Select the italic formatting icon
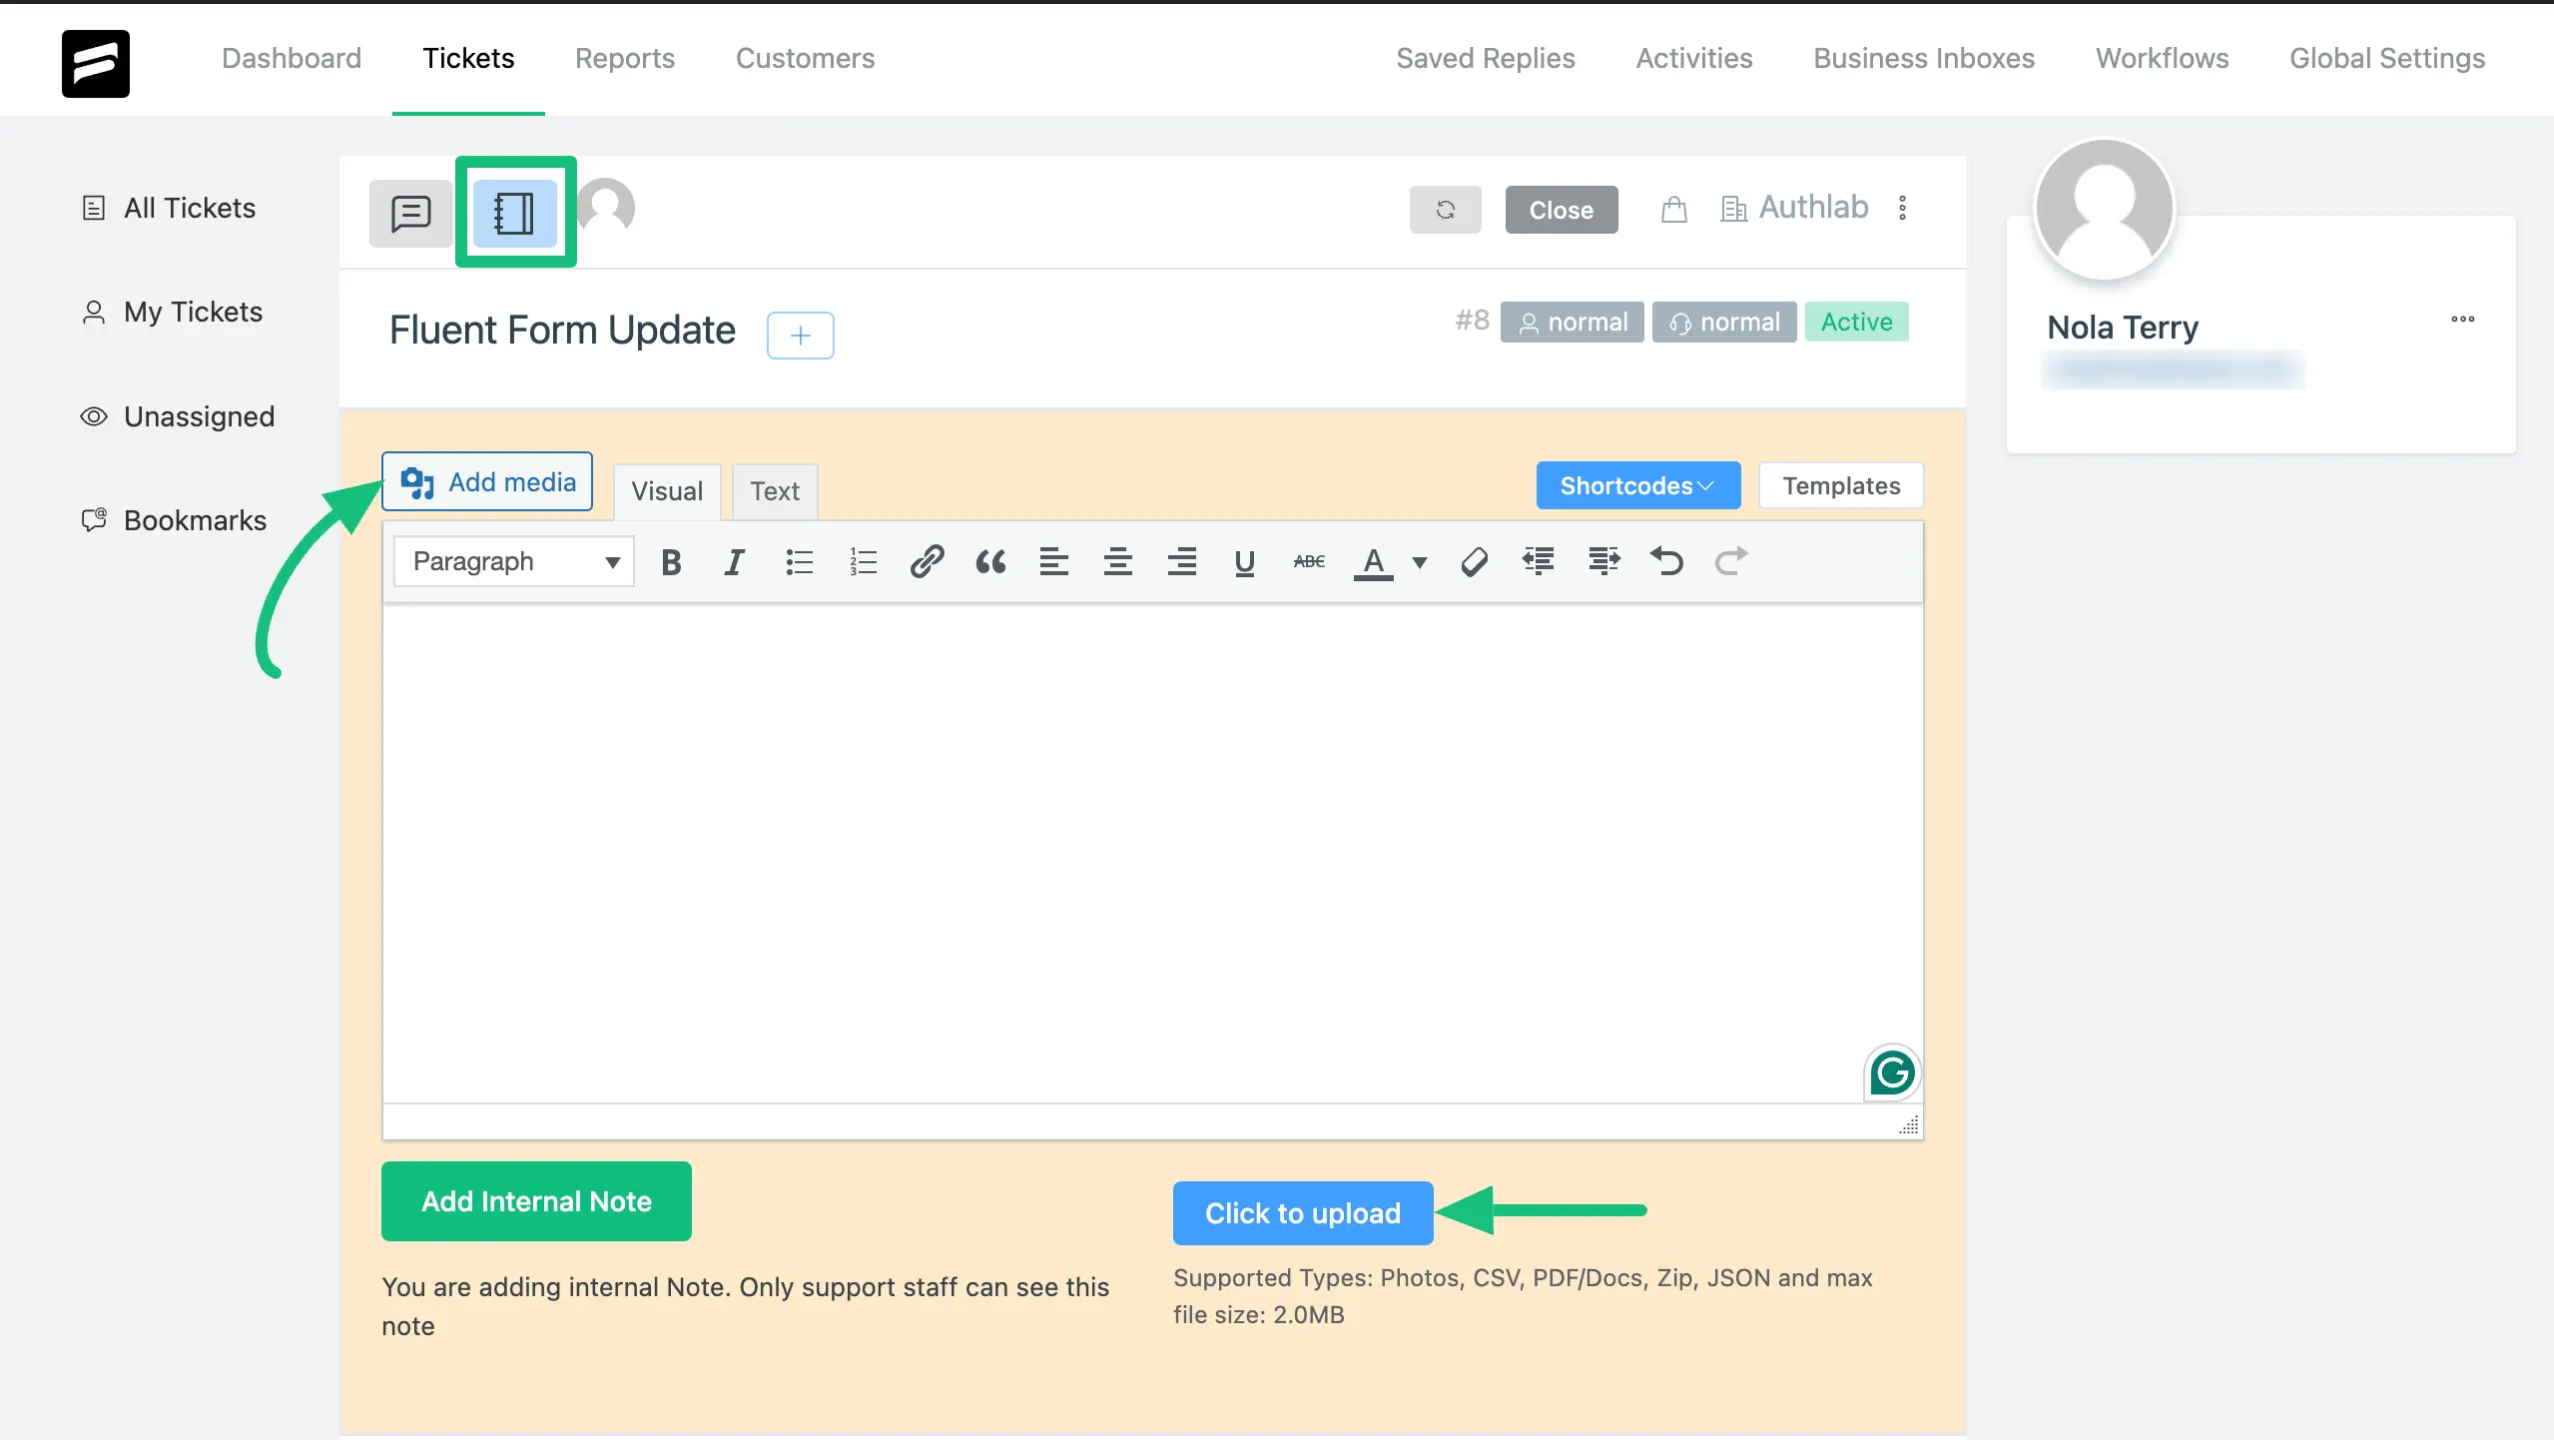The height and width of the screenshot is (1440, 2554). [x=733, y=561]
